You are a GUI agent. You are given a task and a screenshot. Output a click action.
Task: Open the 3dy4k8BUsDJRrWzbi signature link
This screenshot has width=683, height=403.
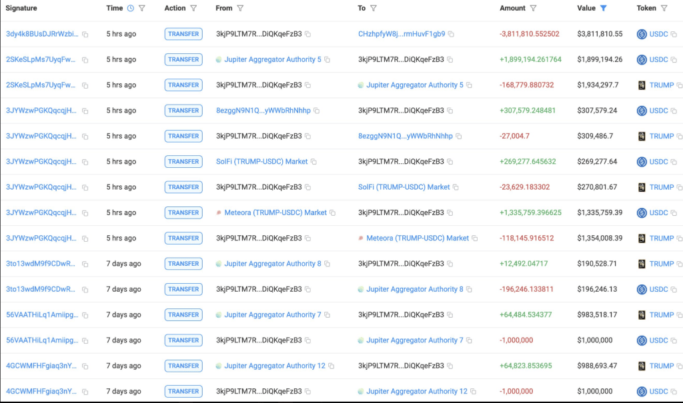point(41,34)
